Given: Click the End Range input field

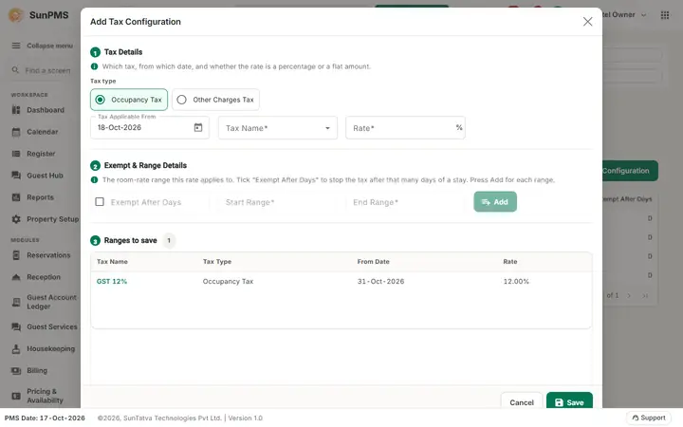Looking at the screenshot, I should click(405, 202).
